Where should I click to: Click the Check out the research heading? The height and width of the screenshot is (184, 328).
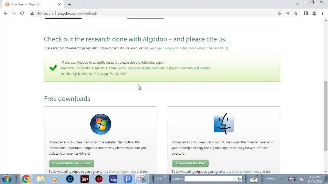pos(135,39)
